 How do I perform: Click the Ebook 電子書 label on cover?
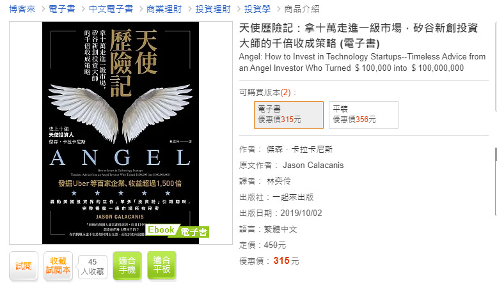(177, 231)
